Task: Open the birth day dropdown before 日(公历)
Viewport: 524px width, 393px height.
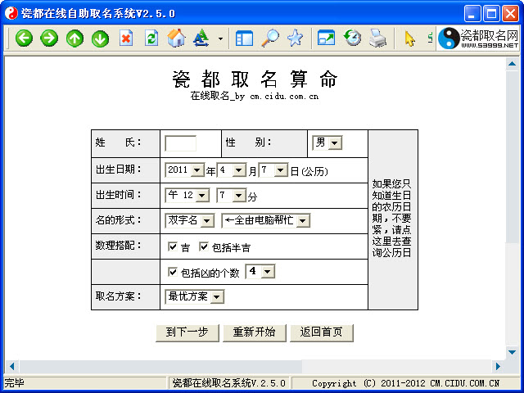Action: pos(273,170)
